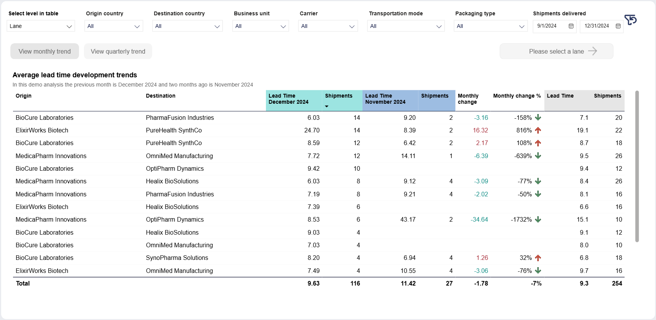656x320 pixels.
Task: Click the 8.59 December lead time value
Action: (313, 143)
